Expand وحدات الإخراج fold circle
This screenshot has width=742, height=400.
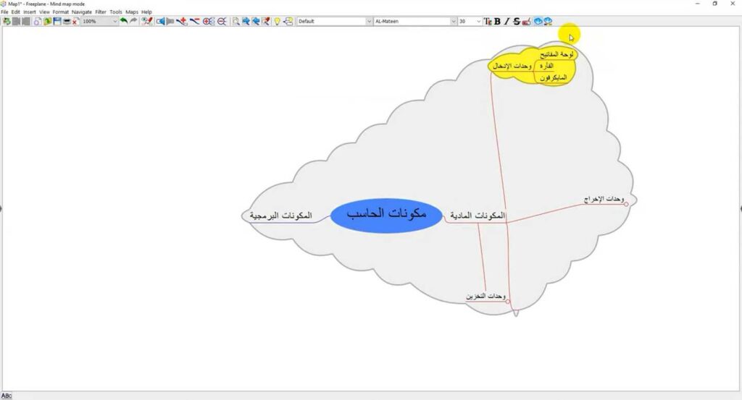626,204
